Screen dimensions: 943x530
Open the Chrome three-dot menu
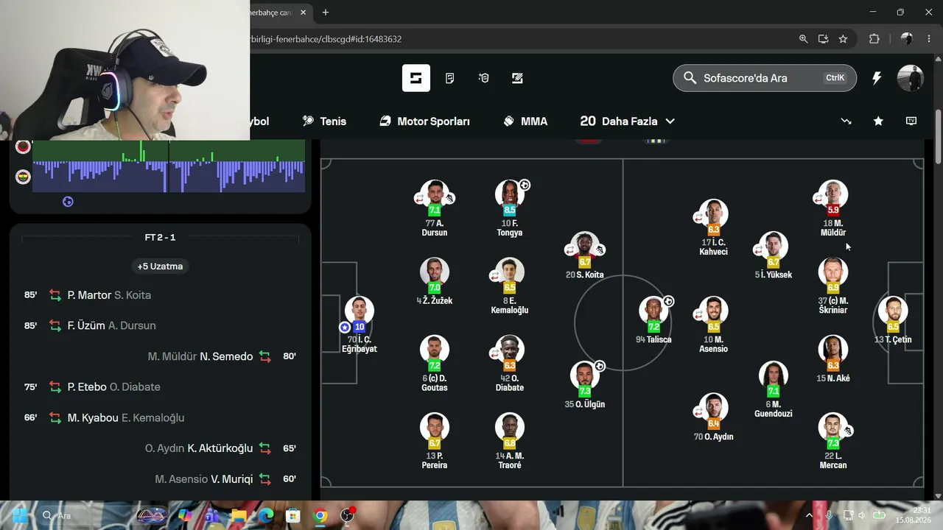point(929,39)
